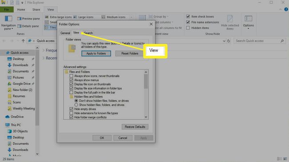Open the blue Help icon
Image resolution: width=289 pixels, height=162 pixels.
coord(286,9)
